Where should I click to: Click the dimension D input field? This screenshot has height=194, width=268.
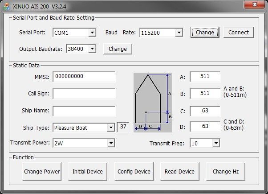point(205,127)
